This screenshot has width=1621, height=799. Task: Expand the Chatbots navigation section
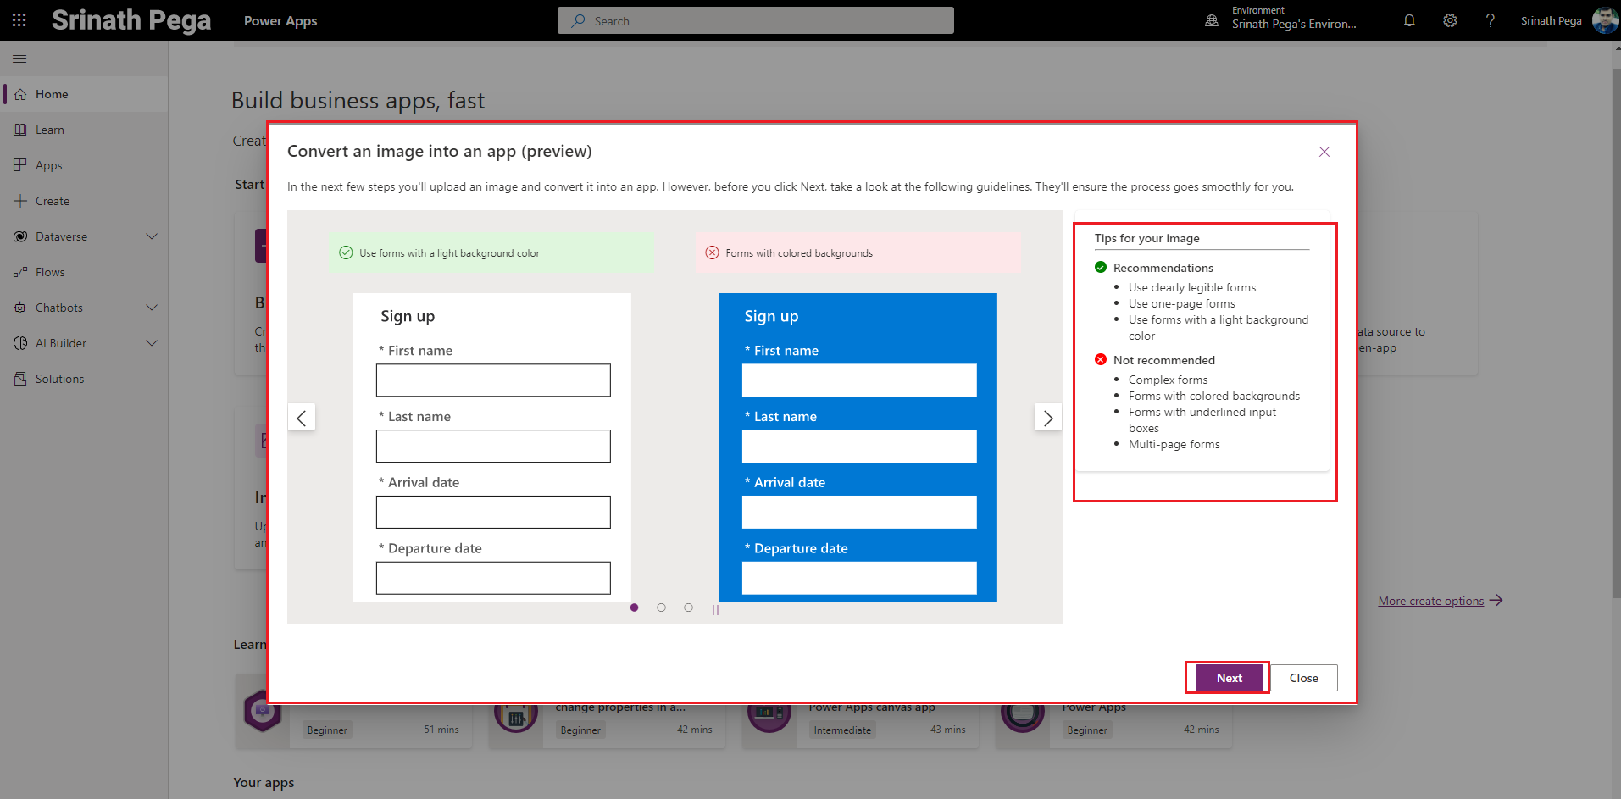[x=152, y=308]
